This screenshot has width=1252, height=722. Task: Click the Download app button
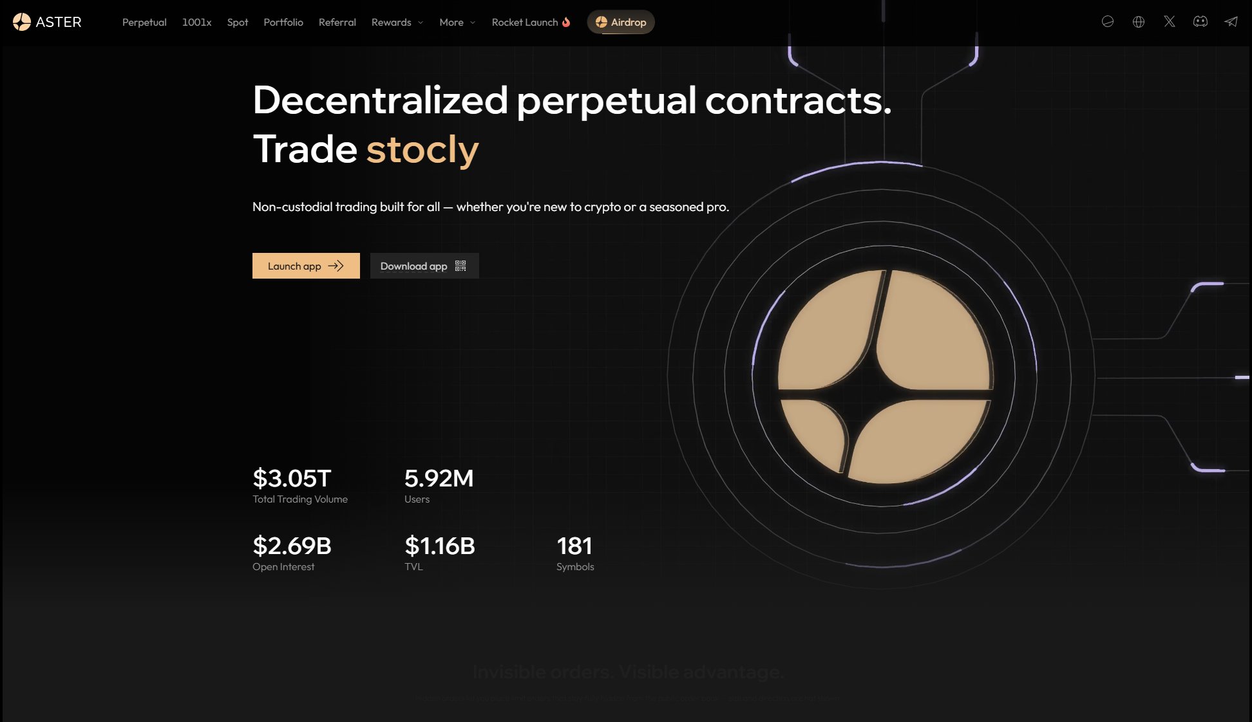413,266
